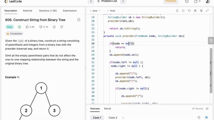Click the Source button
The height and width of the screenshot is (120, 214).
click(198, 109)
